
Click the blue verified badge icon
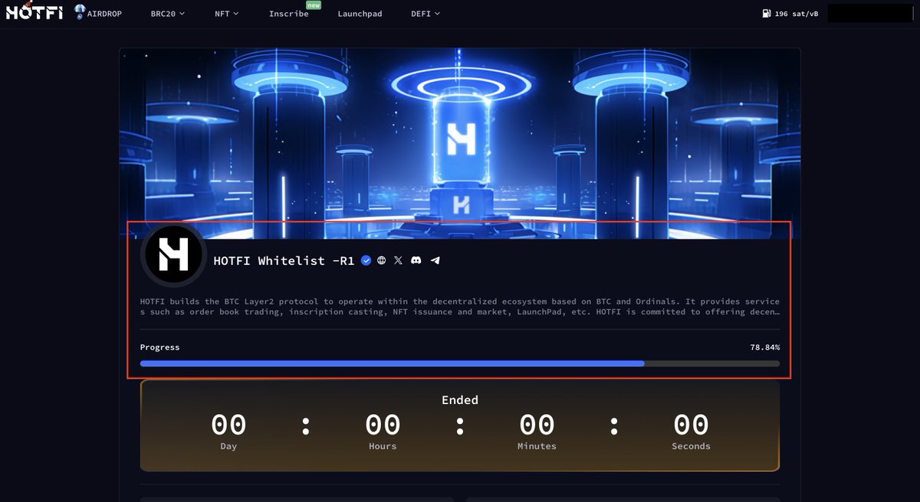point(366,260)
